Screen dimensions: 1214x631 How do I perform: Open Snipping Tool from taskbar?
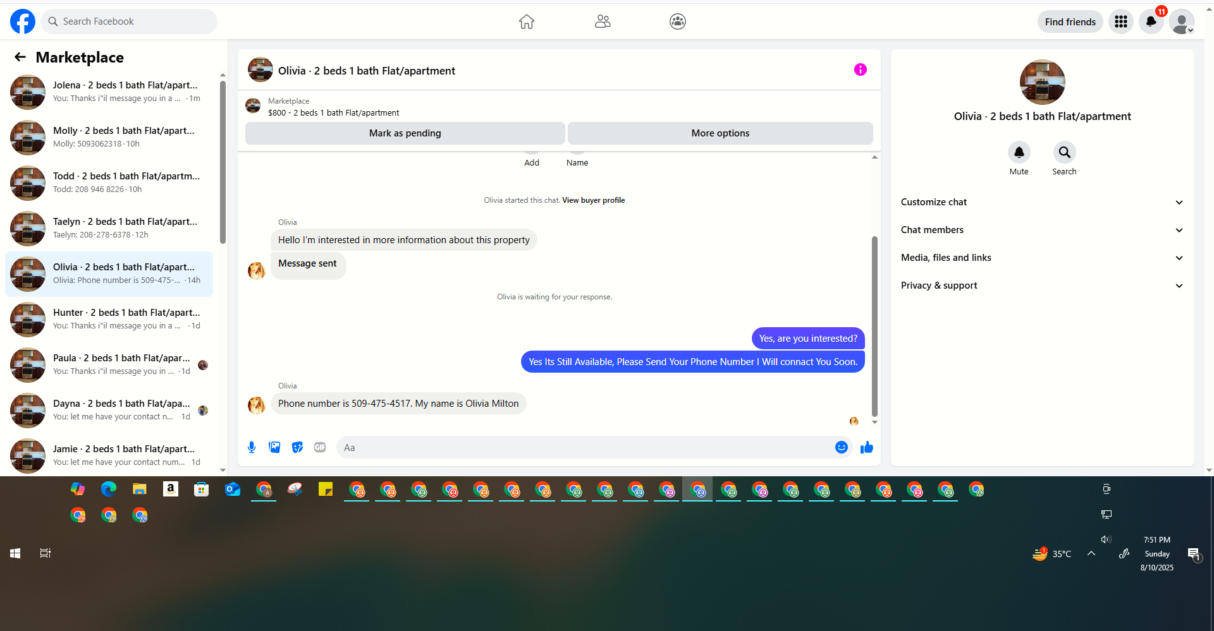(x=295, y=489)
